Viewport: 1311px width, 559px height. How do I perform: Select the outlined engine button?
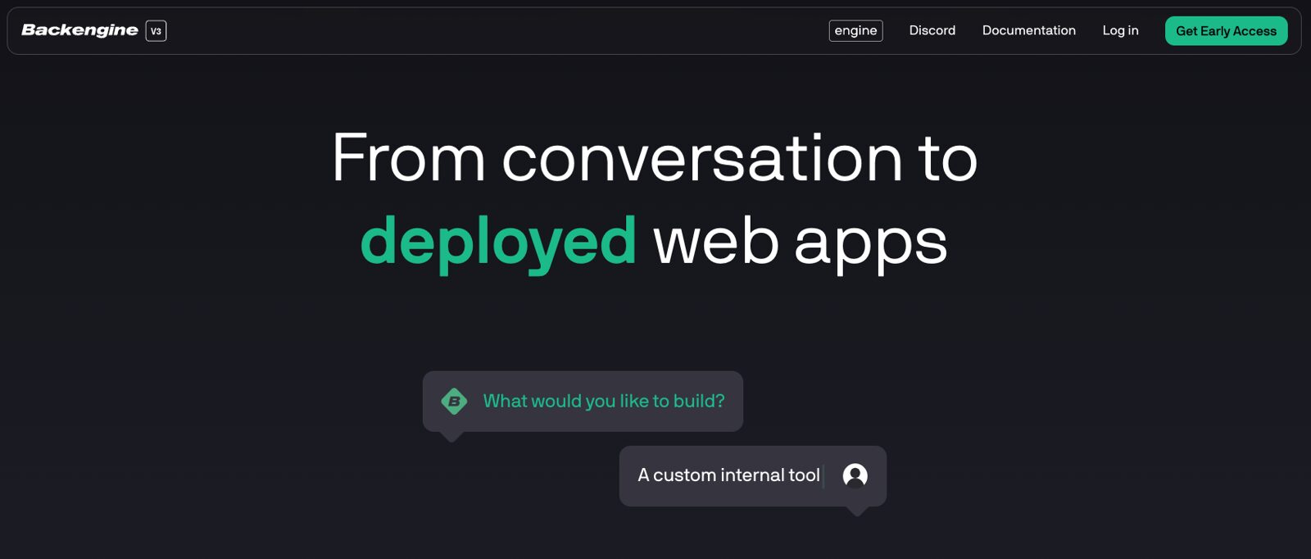pos(855,30)
